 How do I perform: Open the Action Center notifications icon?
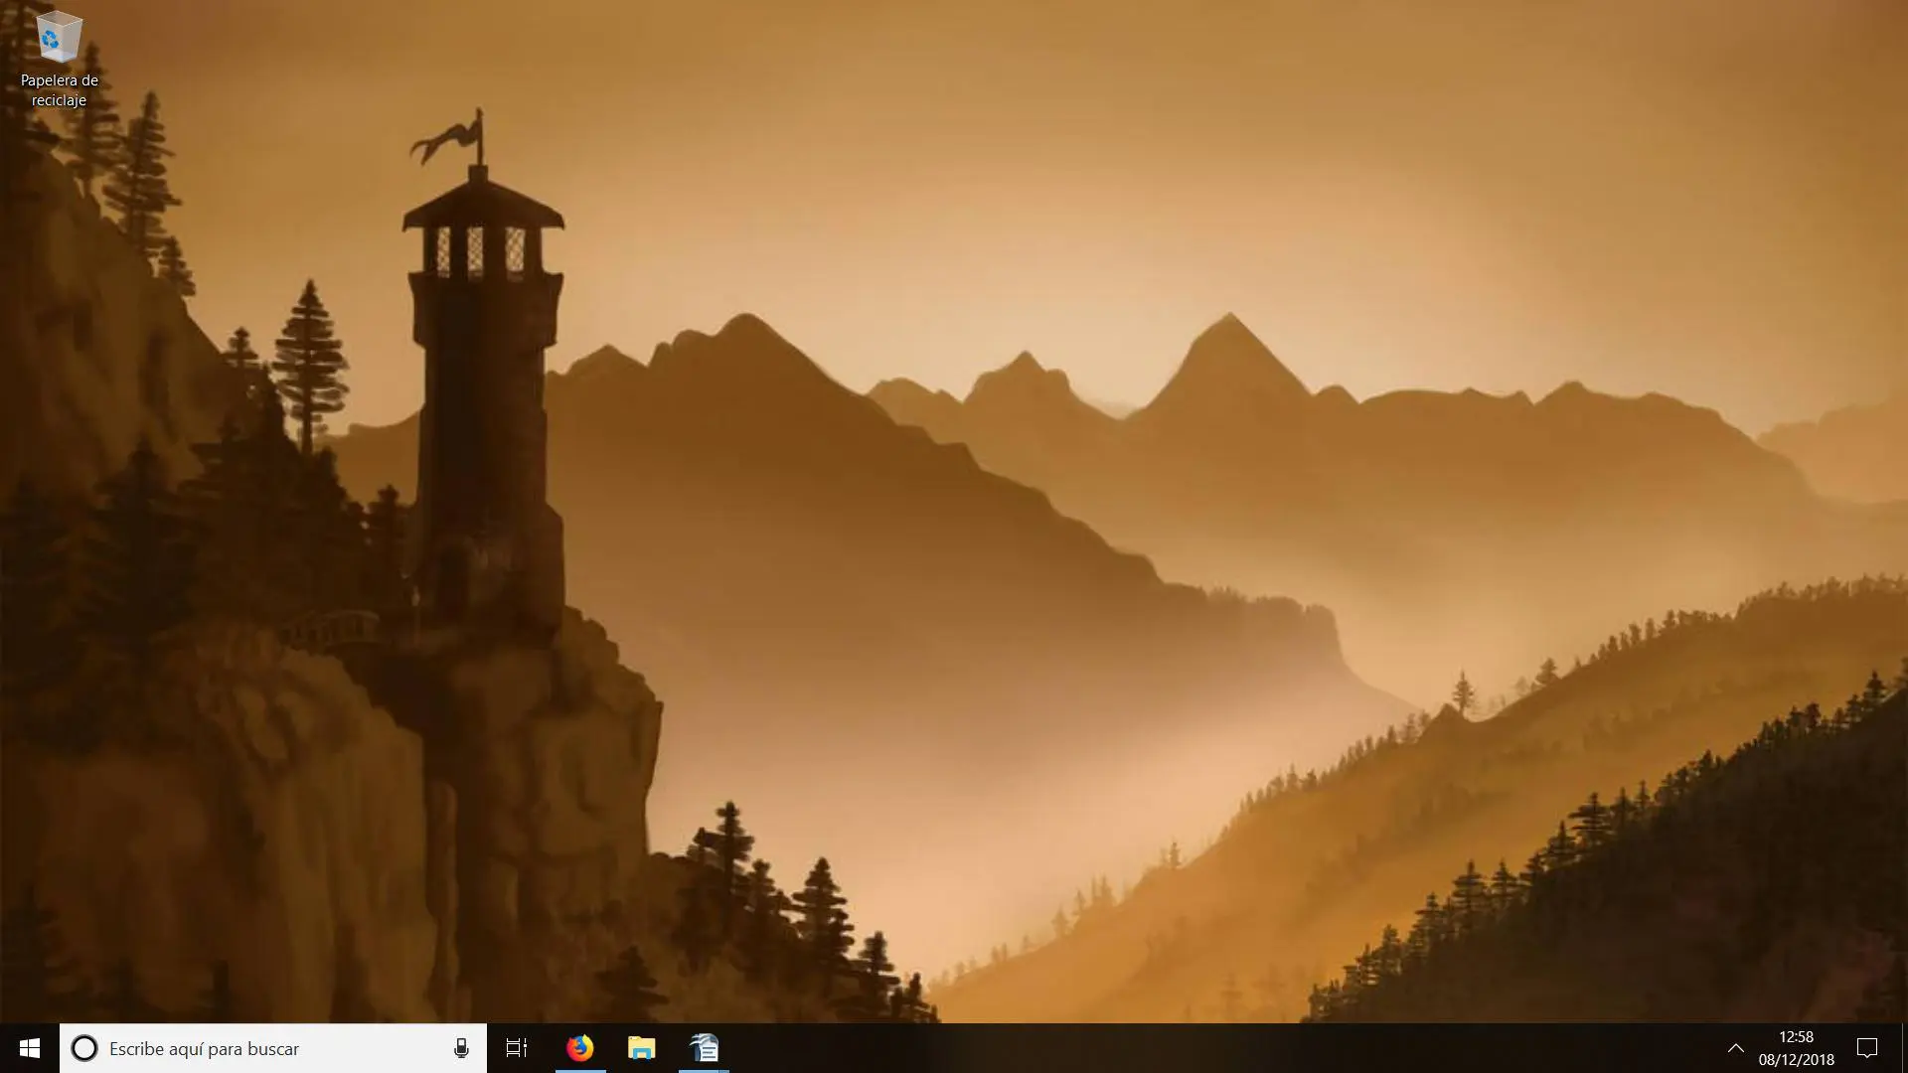click(x=1867, y=1048)
